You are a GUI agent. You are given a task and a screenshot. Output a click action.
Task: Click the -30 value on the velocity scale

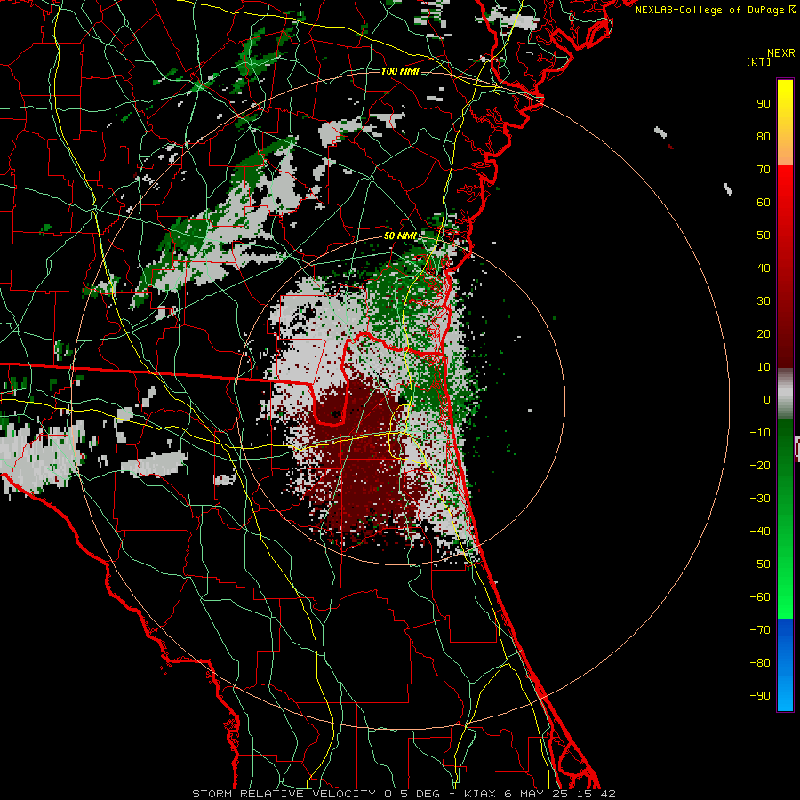pyautogui.click(x=760, y=499)
